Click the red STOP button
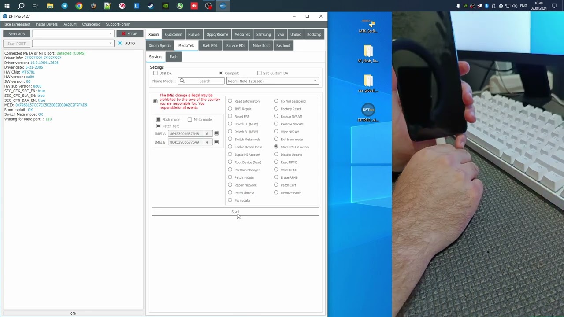Viewport: 564px width, 317px height. click(130, 34)
